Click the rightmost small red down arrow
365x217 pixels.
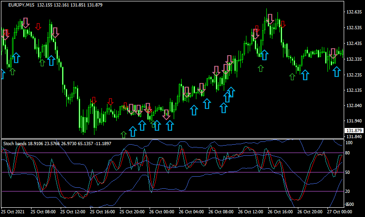point(282,25)
